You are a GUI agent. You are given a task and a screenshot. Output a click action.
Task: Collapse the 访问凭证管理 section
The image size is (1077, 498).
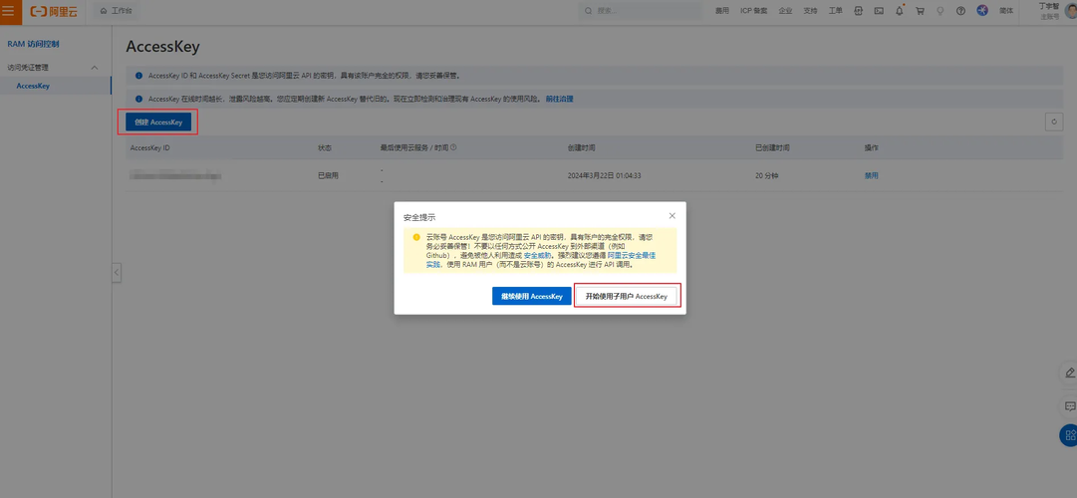pyautogui.click(x=95, y=68)
